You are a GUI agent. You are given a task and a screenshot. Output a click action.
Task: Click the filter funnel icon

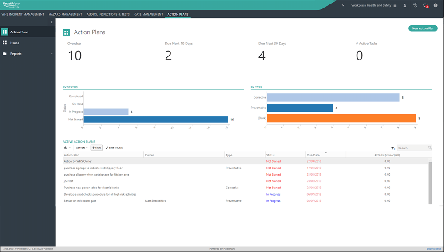[393, 148]
